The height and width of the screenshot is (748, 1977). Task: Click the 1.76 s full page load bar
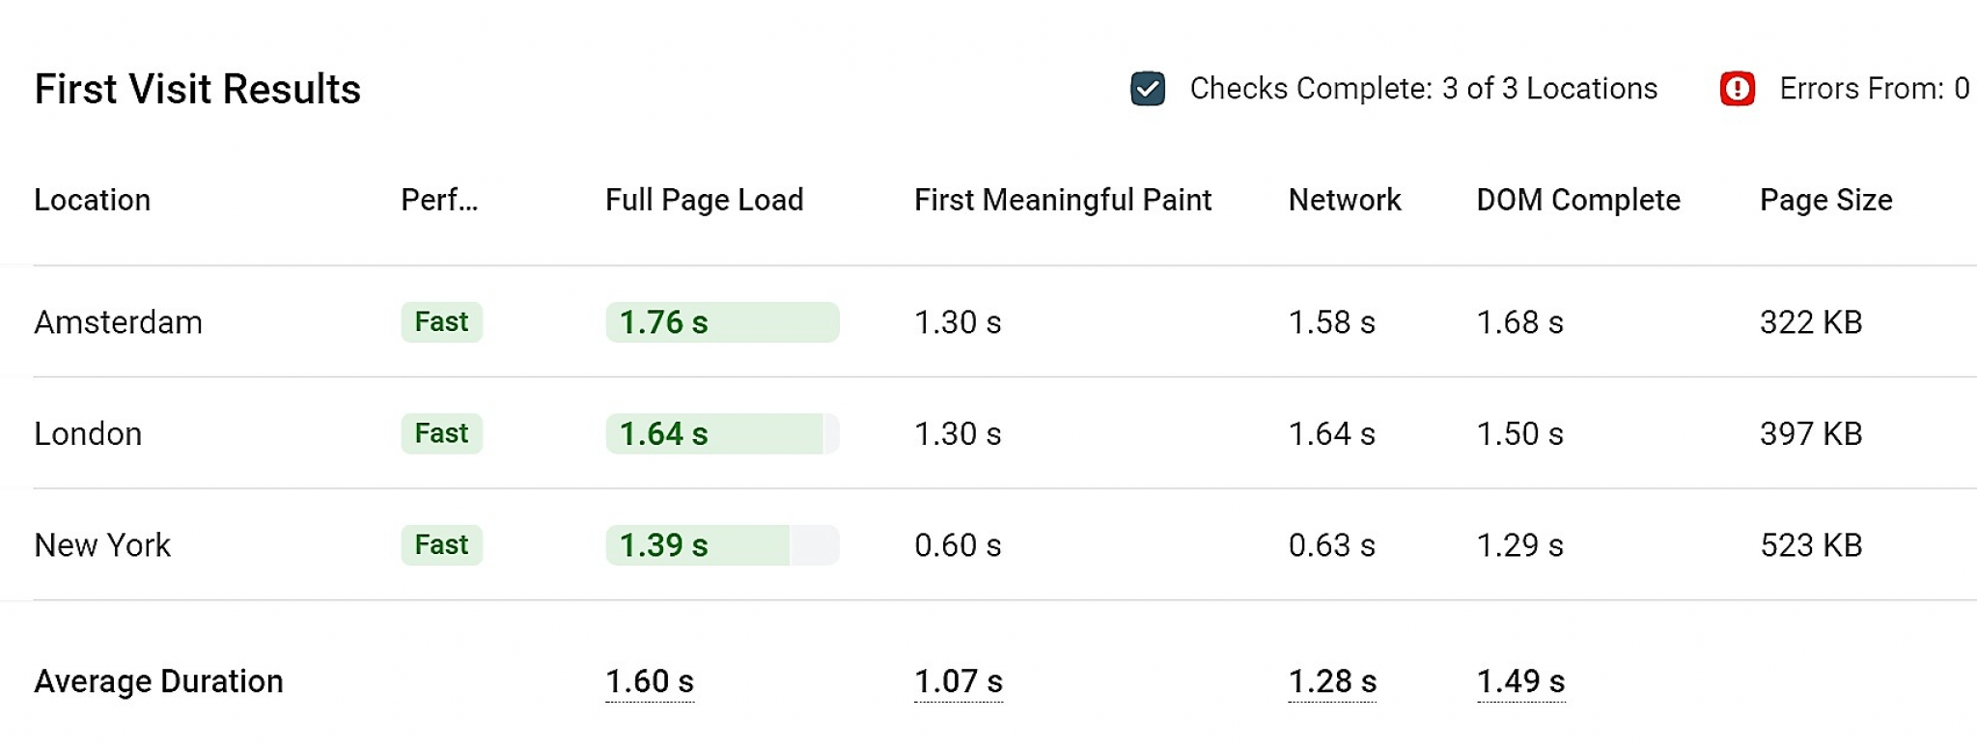click(723, 322)
